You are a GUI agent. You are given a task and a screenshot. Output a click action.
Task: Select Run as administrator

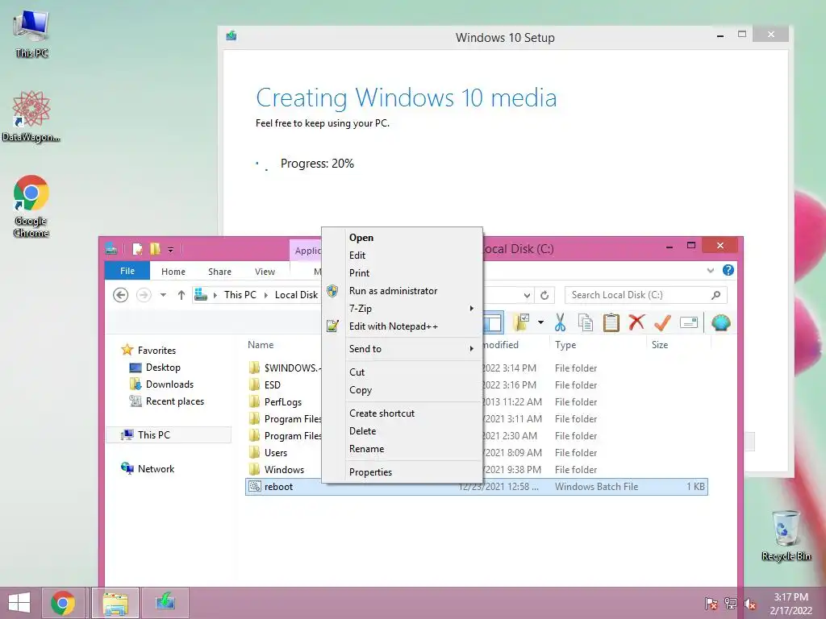click(x=403, y=290)
